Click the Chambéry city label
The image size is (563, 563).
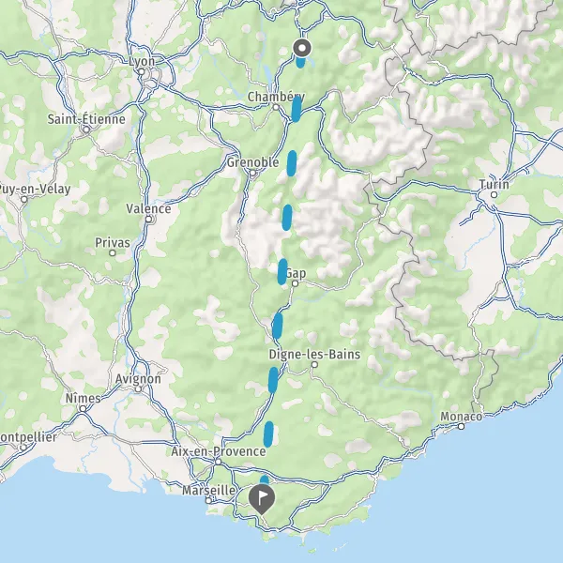276,97
